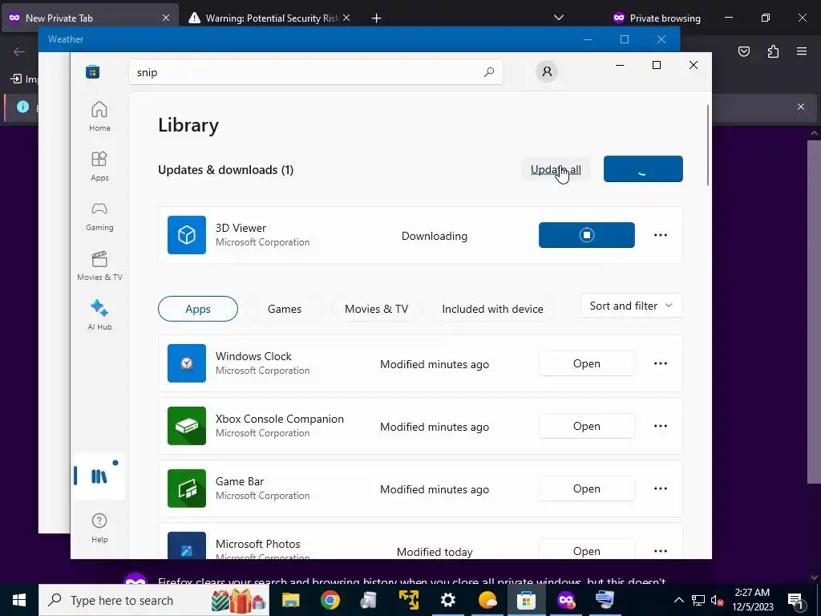This screenshot has width=821, height=616.
Task: Select the Apps filter tab
Action: pos(198,309)
